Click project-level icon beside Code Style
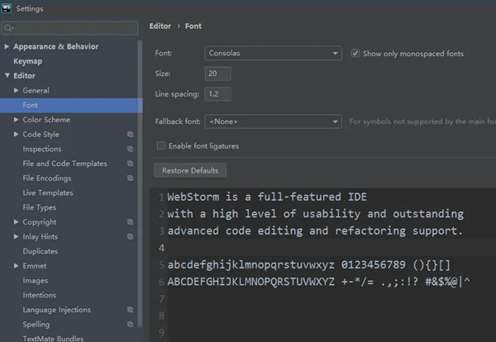This screenshot has height=342, width=496. (x=130, y=135)
